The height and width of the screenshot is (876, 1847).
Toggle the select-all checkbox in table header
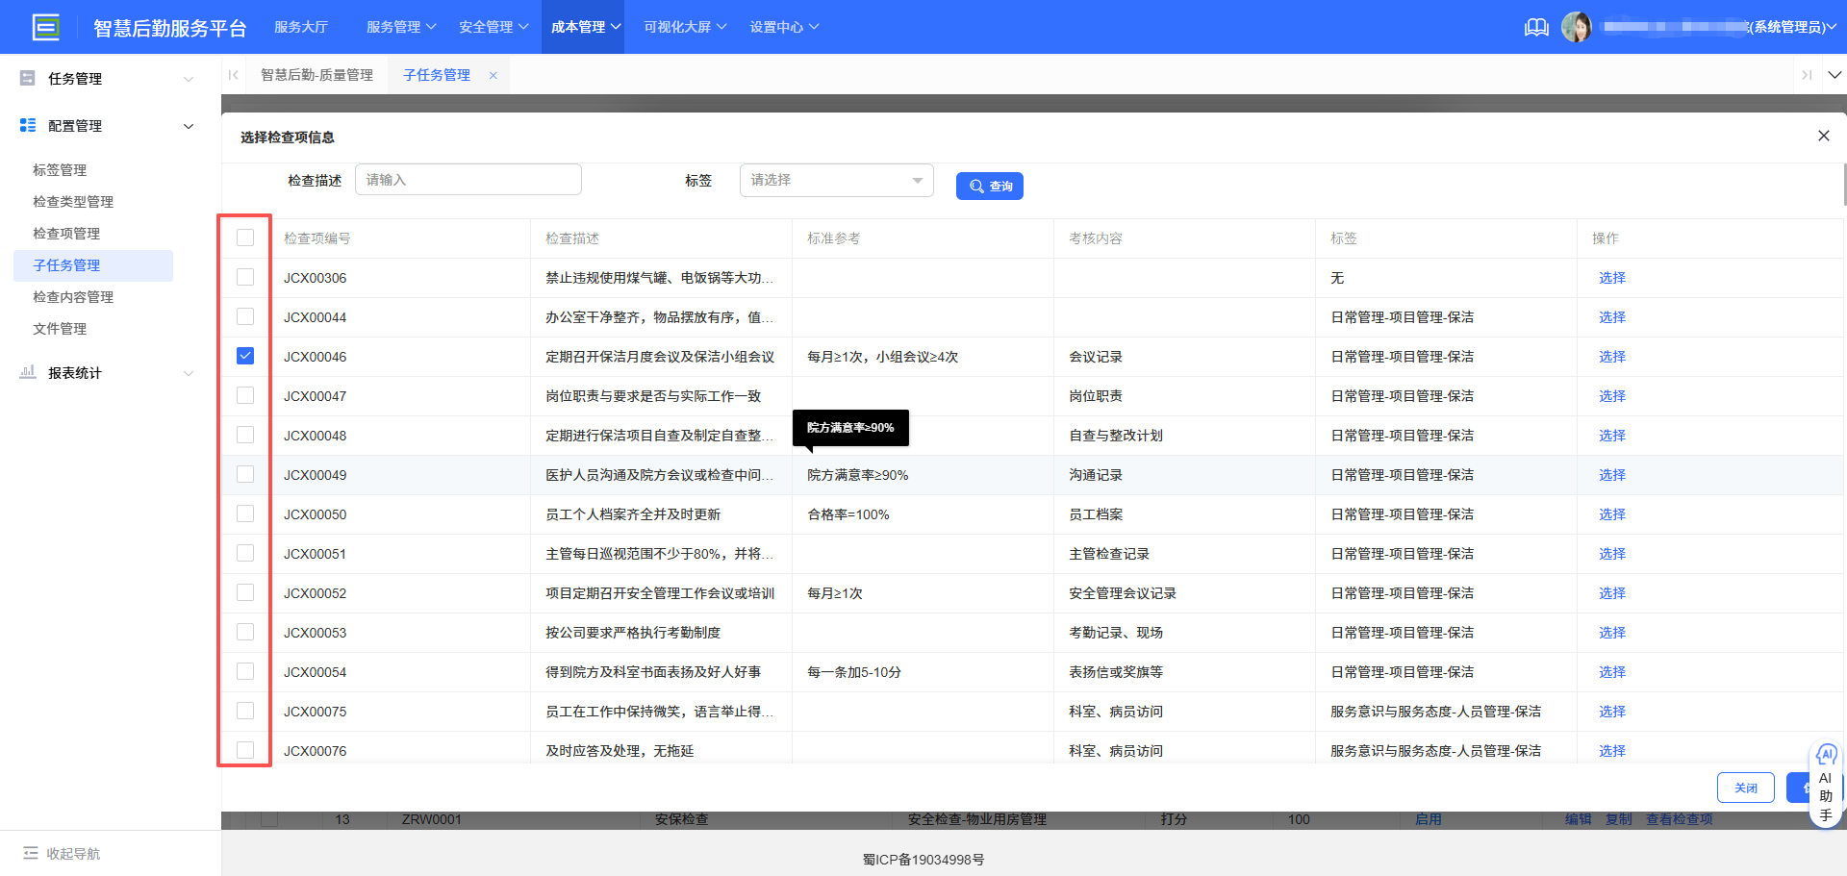[x=245, y=237]
